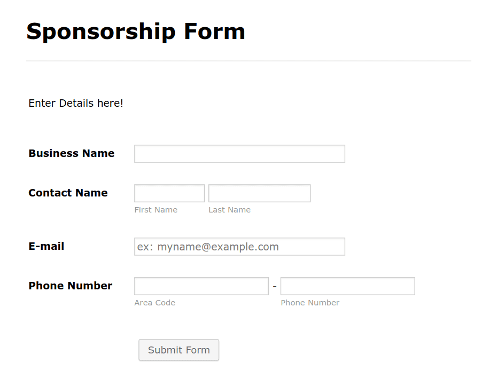Image resolution: width=497 pixels, height=378 pixels.
Task: Click the Contact Name label
Action: (68, 193)
